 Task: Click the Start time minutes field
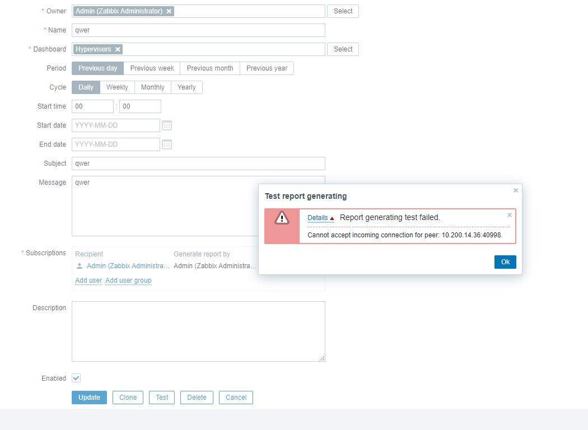(140, 106)
